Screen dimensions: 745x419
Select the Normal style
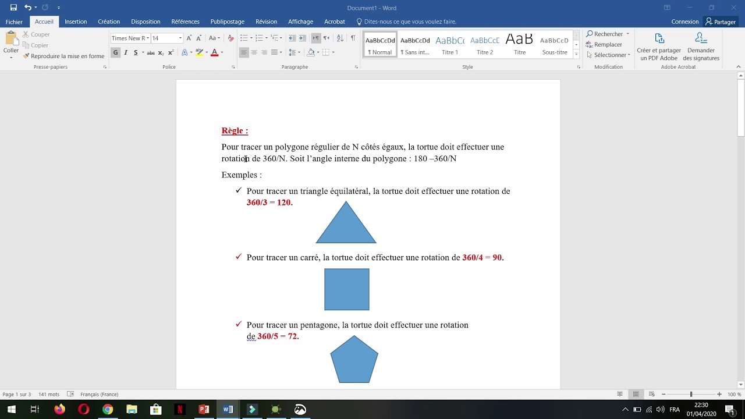coord(380,44)
